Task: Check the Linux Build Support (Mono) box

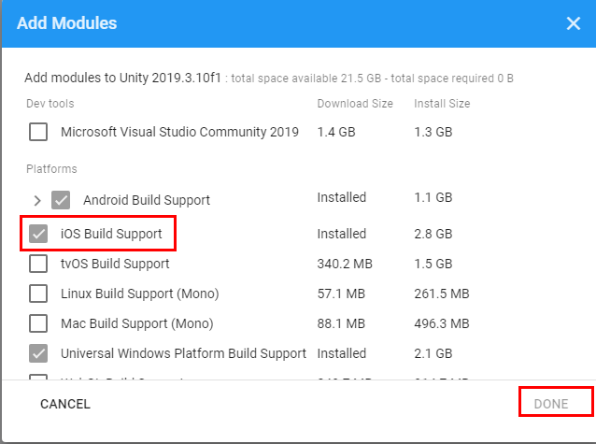Action: (38, 294)
